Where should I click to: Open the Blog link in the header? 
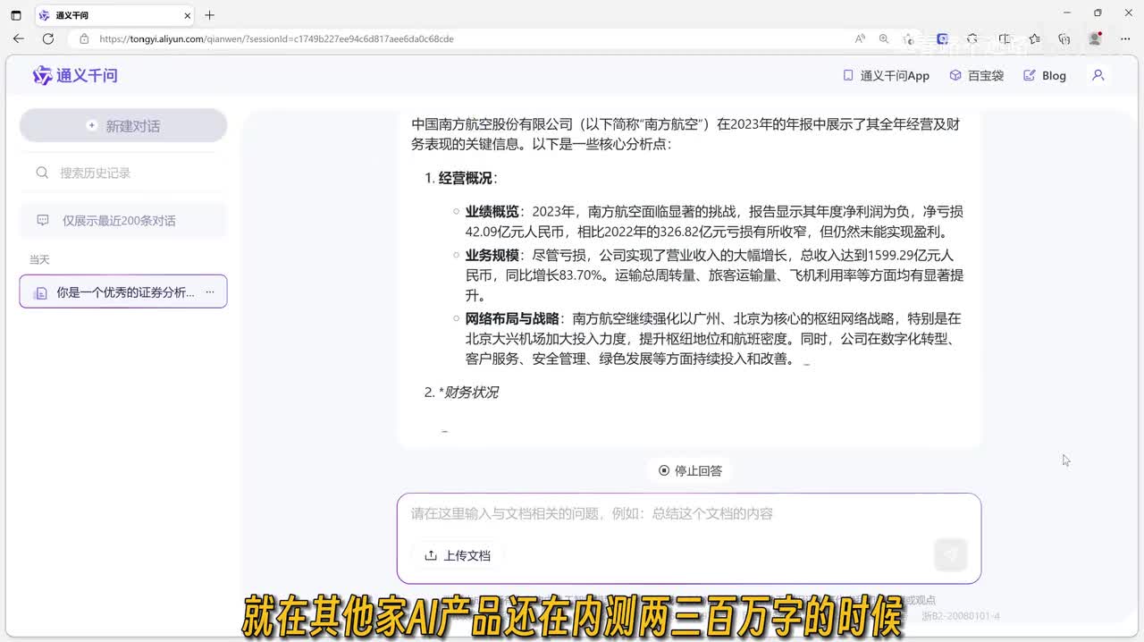point(1045,76)
